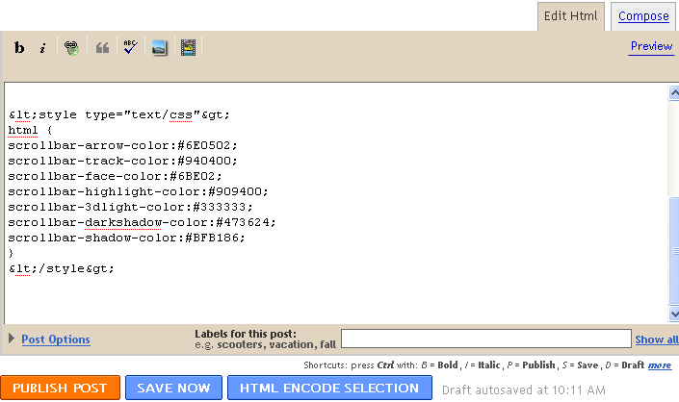The image size is (679, 402).
Task: Open the Preview link
Action: [x=651, y=46]
